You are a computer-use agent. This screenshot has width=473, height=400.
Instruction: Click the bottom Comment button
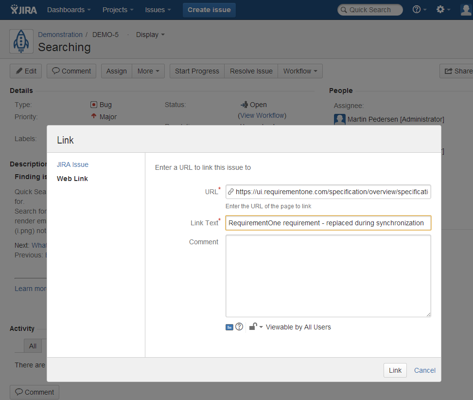coord(35,392)
